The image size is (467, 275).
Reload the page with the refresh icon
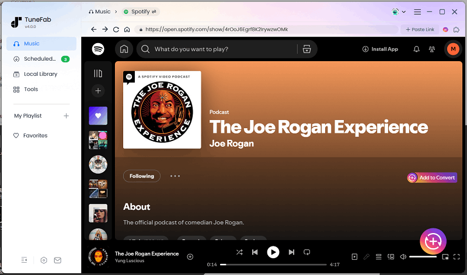click(x=116, y=29)
